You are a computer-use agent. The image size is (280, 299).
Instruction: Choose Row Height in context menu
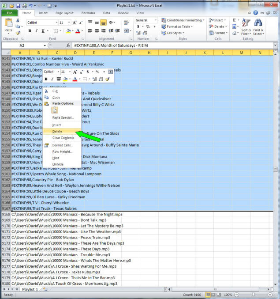62,151
